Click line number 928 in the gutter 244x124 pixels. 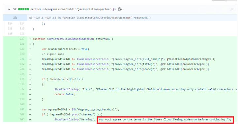tap(22, 44)
